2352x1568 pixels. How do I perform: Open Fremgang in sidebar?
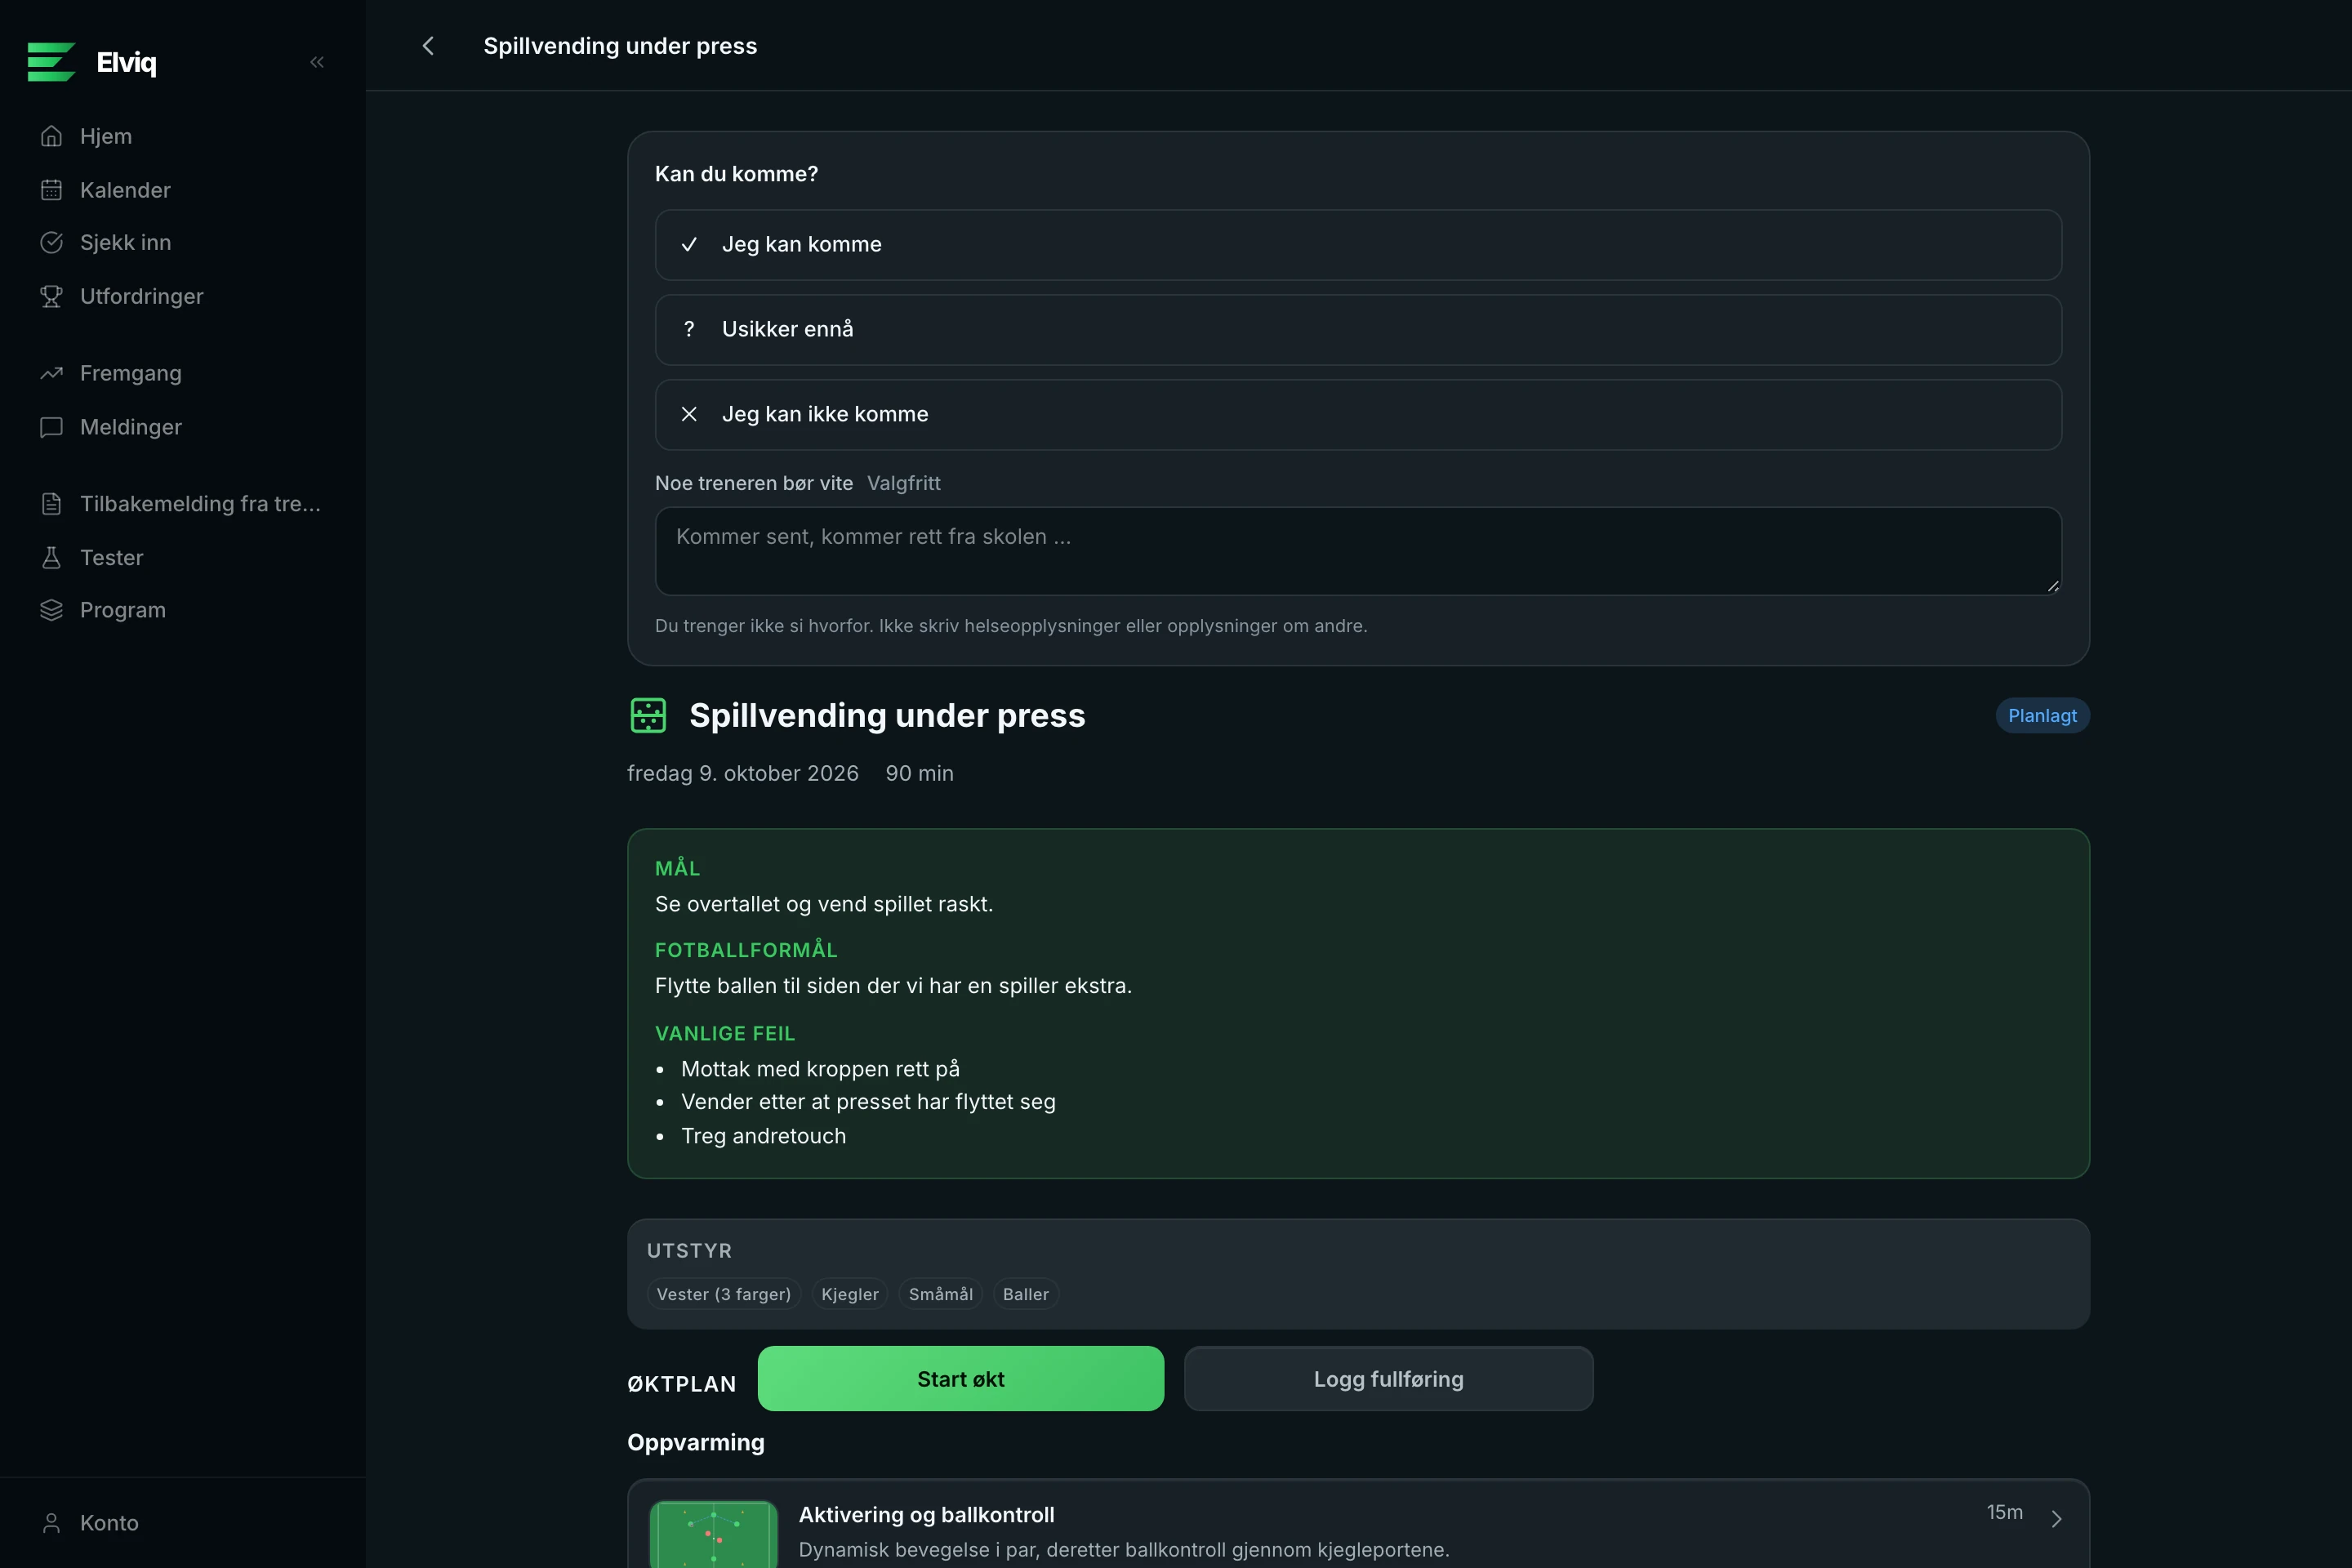[x=183, y=373]
